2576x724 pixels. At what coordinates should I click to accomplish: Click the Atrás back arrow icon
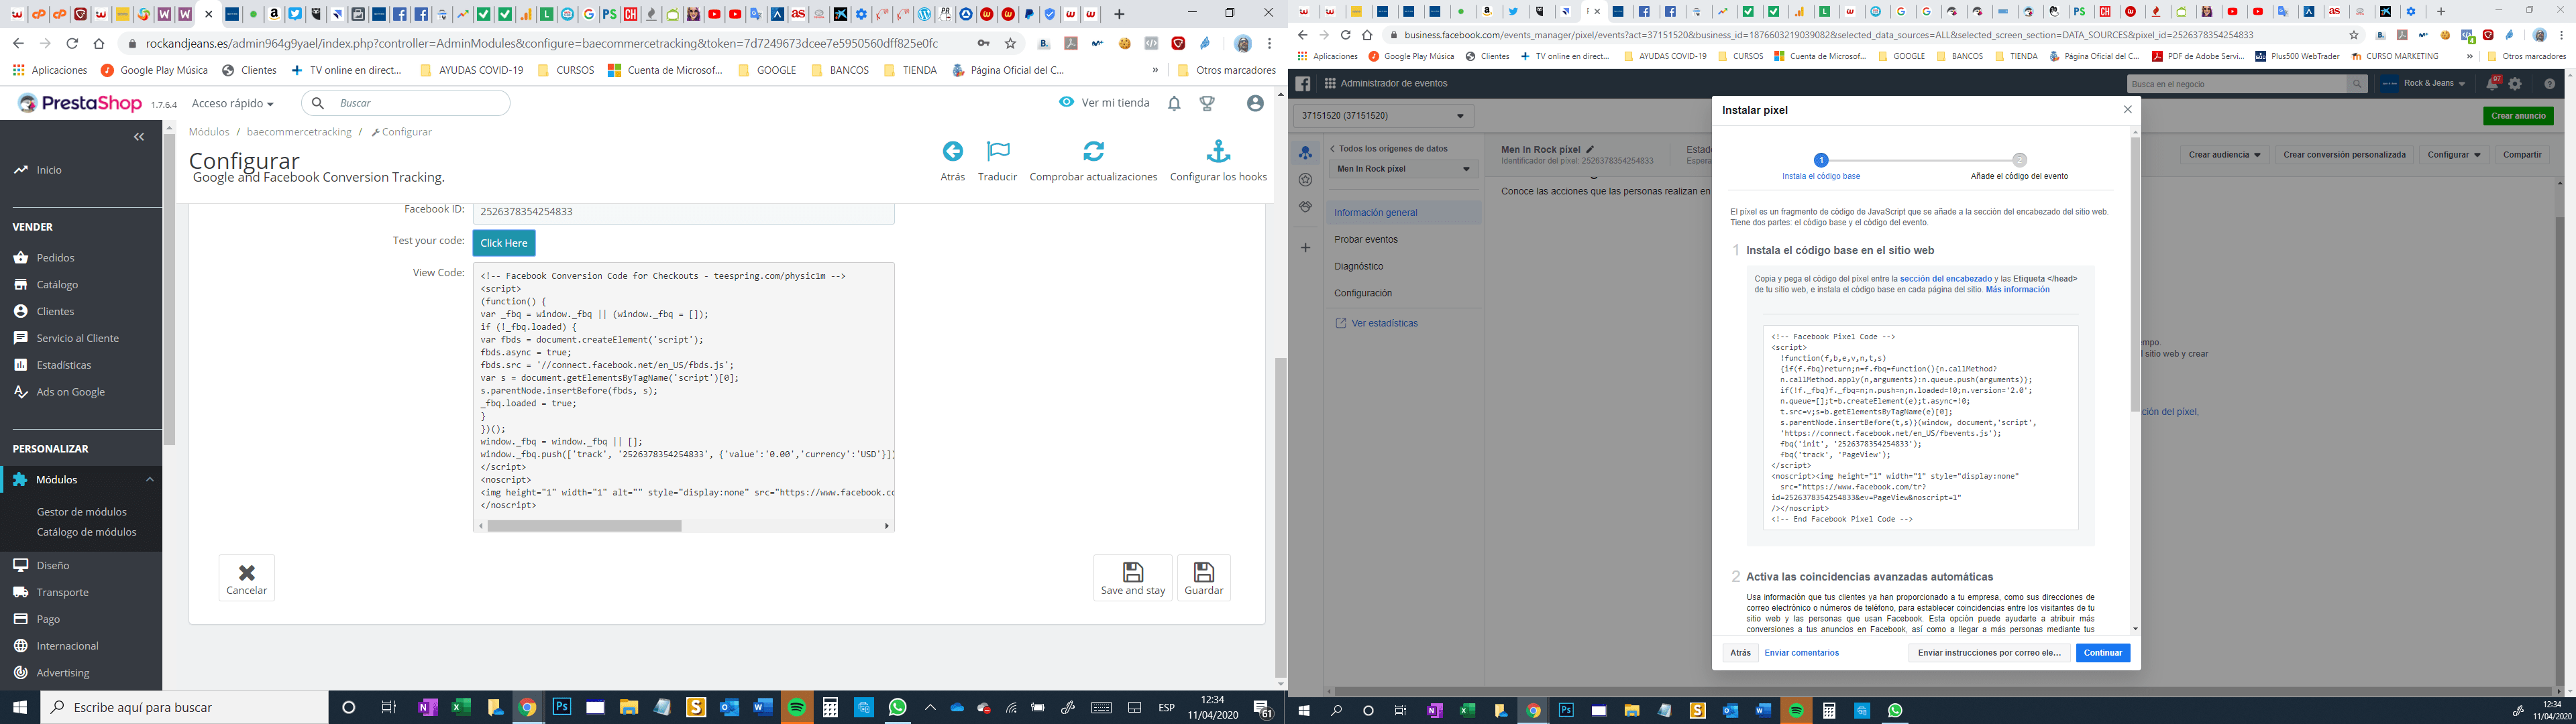coord(953,151)
